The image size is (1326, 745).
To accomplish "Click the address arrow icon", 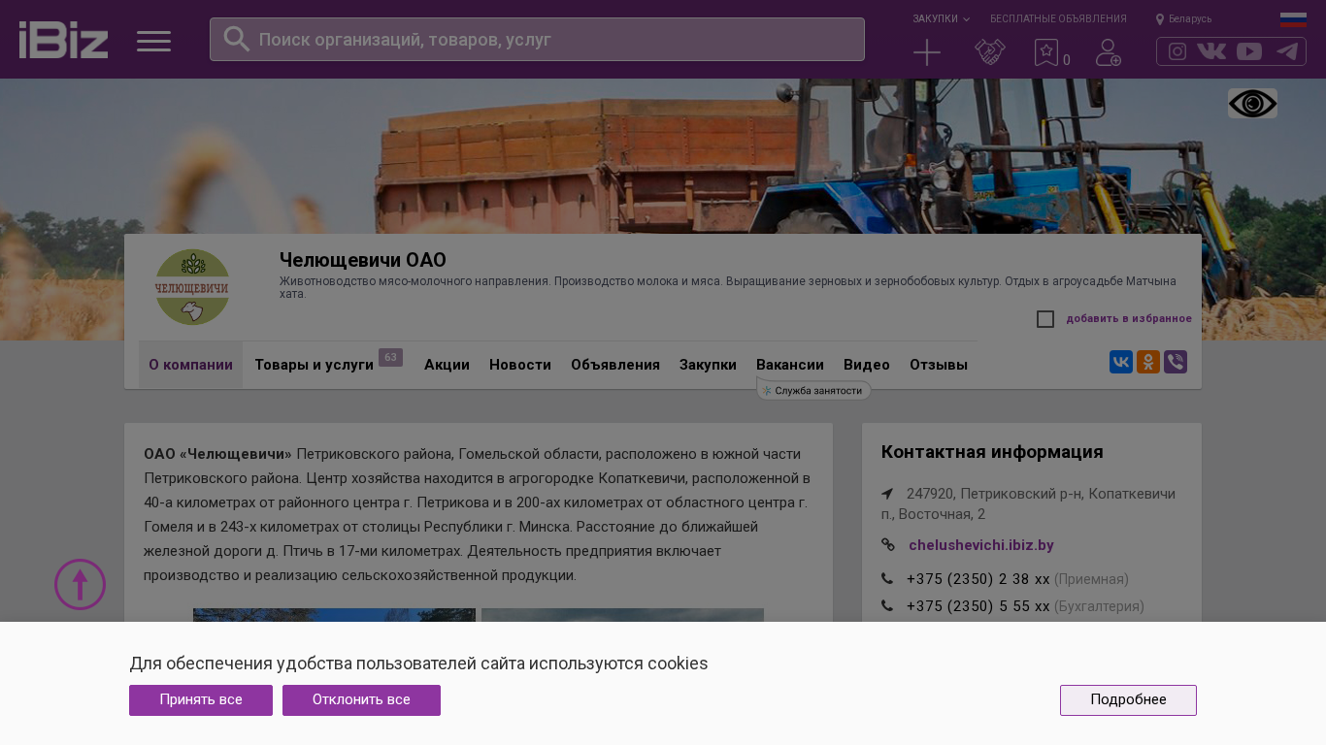I will point(887,494).
